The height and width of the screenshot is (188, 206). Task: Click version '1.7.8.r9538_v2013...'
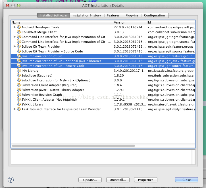pyautogui.click(x=130, y=104)
